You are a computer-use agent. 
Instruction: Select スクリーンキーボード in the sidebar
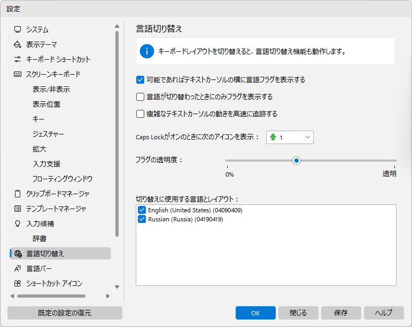(53, 75)
